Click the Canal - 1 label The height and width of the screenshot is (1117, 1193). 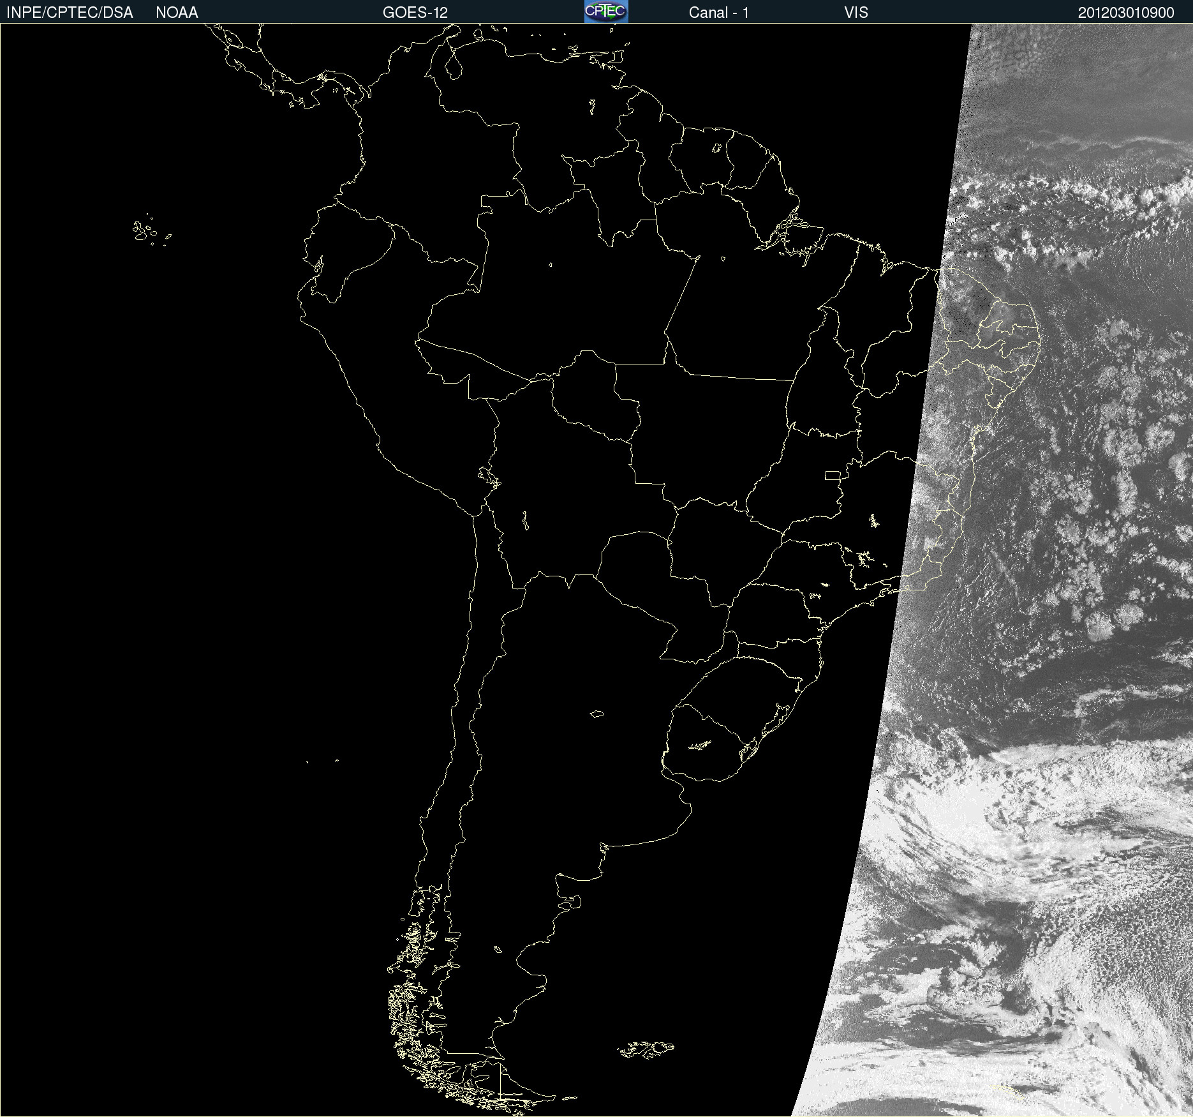(718, 13)
